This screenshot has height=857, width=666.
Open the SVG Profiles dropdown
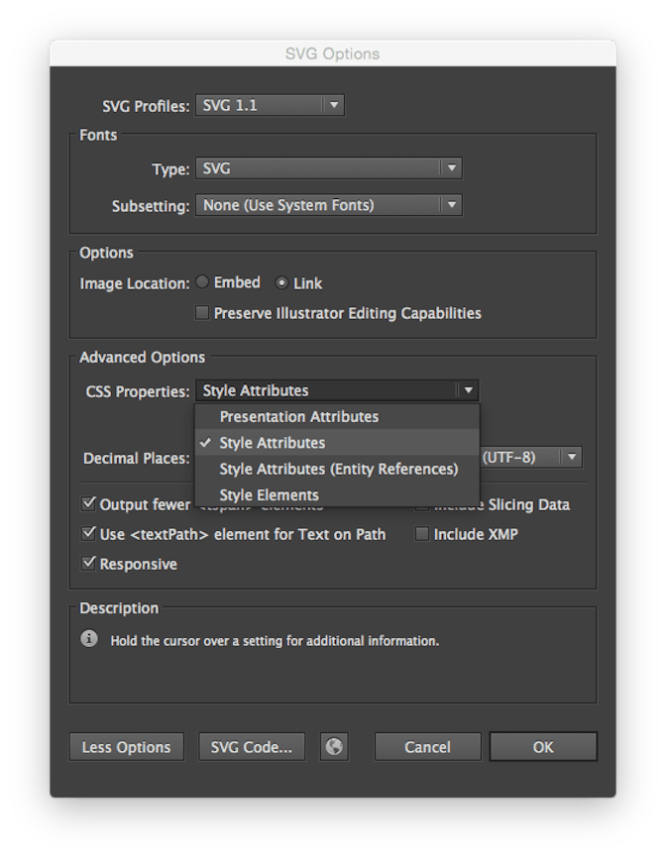(334, 105)
